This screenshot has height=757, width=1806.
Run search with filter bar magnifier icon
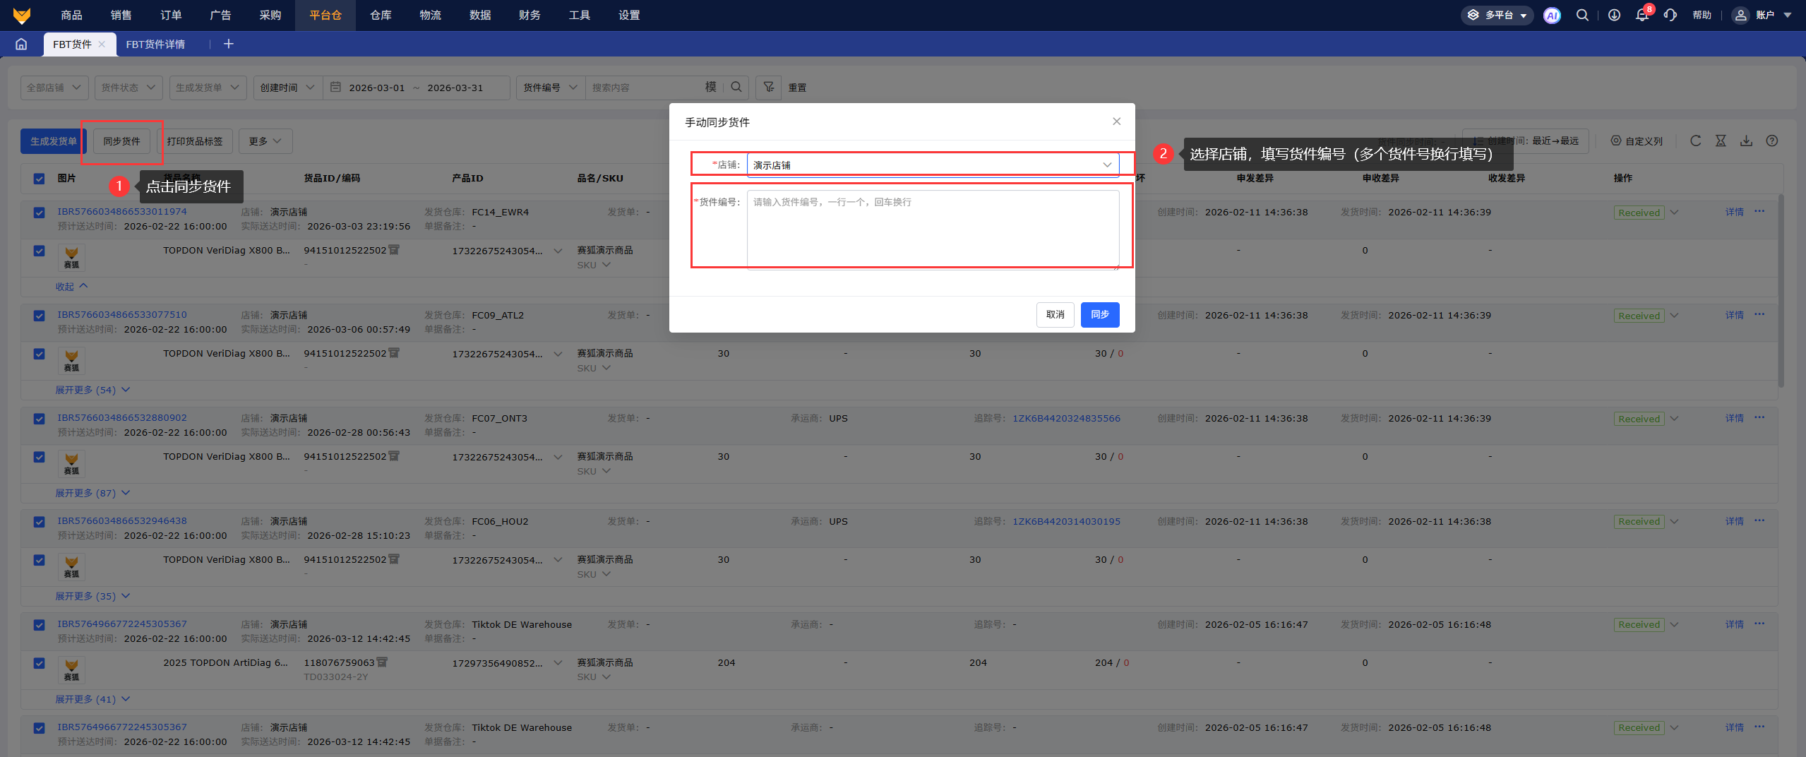point(736,87)
